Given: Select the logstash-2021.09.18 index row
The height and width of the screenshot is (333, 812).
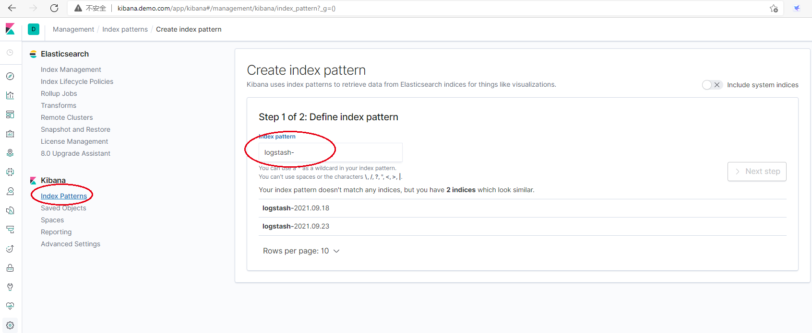Looking at the screenshot, I should [x=523, y=208].
